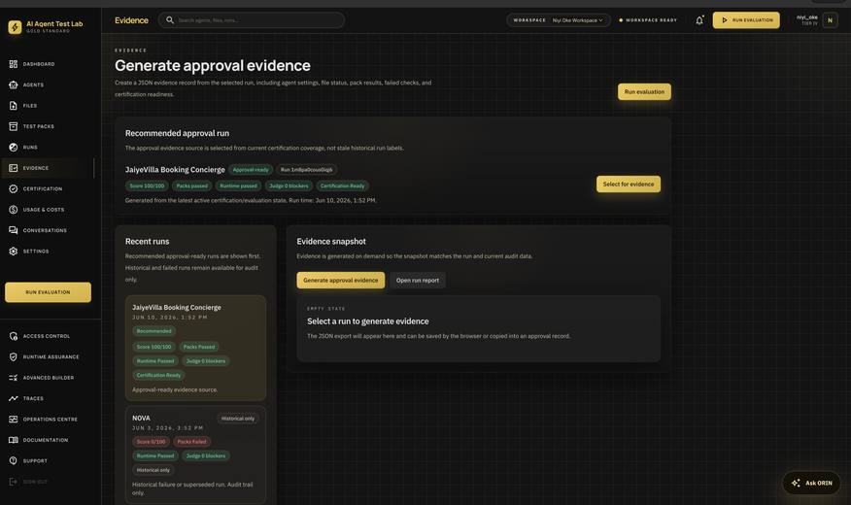Screen dimensions: 851x505
Task: Click the user avatar N
Action: click(830, 20)
